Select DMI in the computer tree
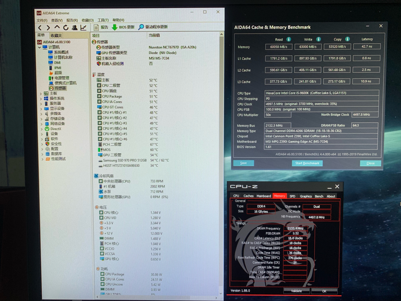Screen dimensions: 401x301 pos(55,63)
